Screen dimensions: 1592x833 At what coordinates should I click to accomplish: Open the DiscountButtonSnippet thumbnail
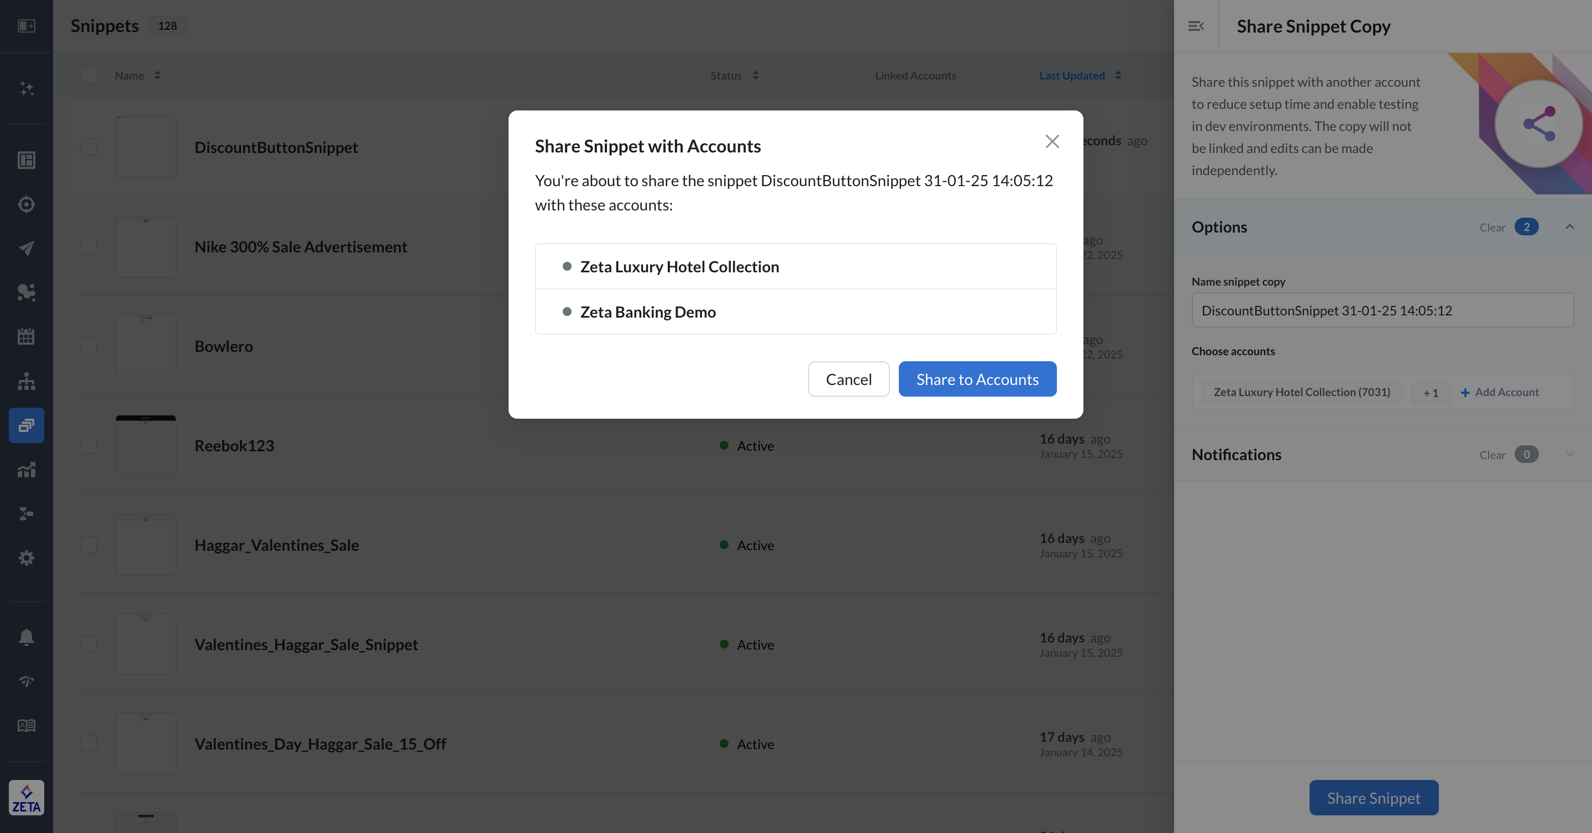tap(146, 147)
